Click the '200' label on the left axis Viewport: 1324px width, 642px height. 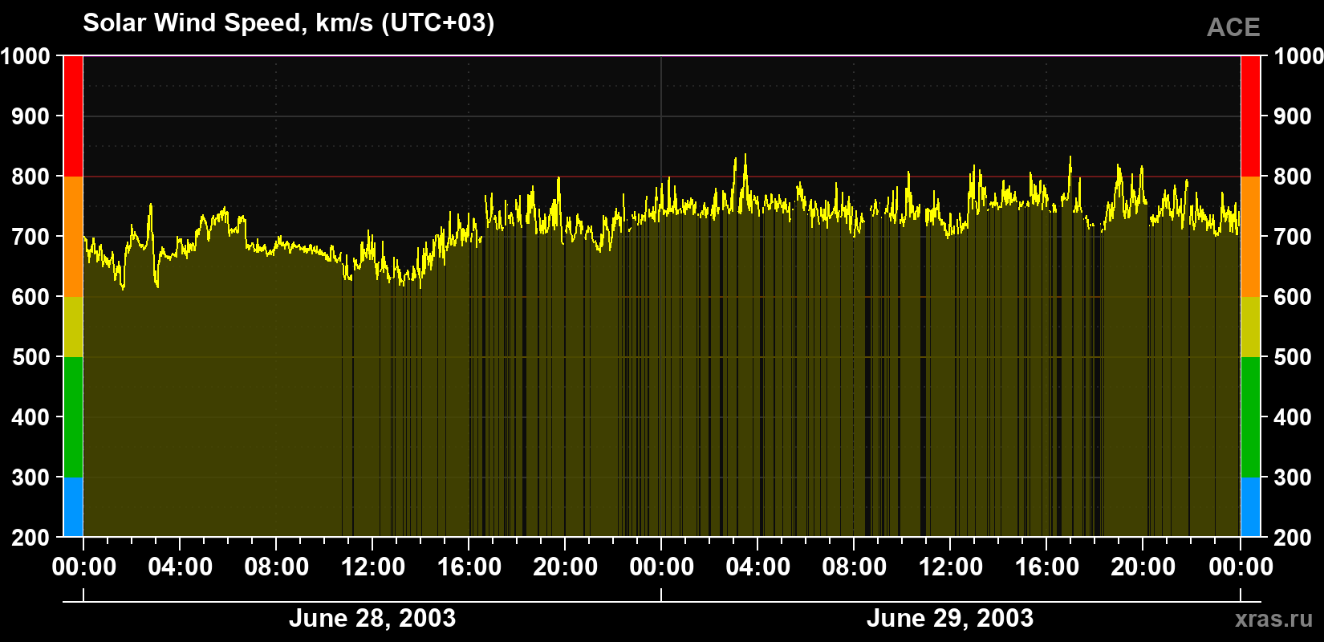pyautogui.click(x=30, y=538)
